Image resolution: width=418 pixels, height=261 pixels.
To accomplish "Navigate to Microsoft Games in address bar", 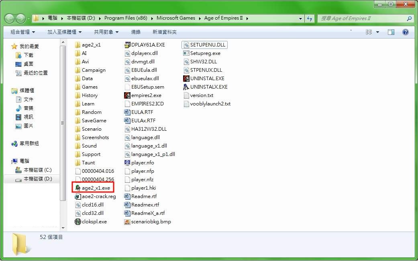I will pos(176,18).
